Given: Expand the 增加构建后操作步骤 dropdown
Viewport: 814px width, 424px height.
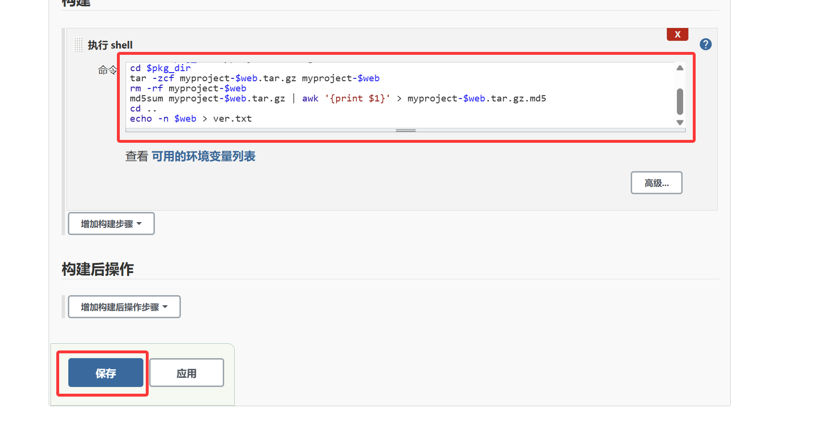Looking at the screenshot, I should 124,307.
